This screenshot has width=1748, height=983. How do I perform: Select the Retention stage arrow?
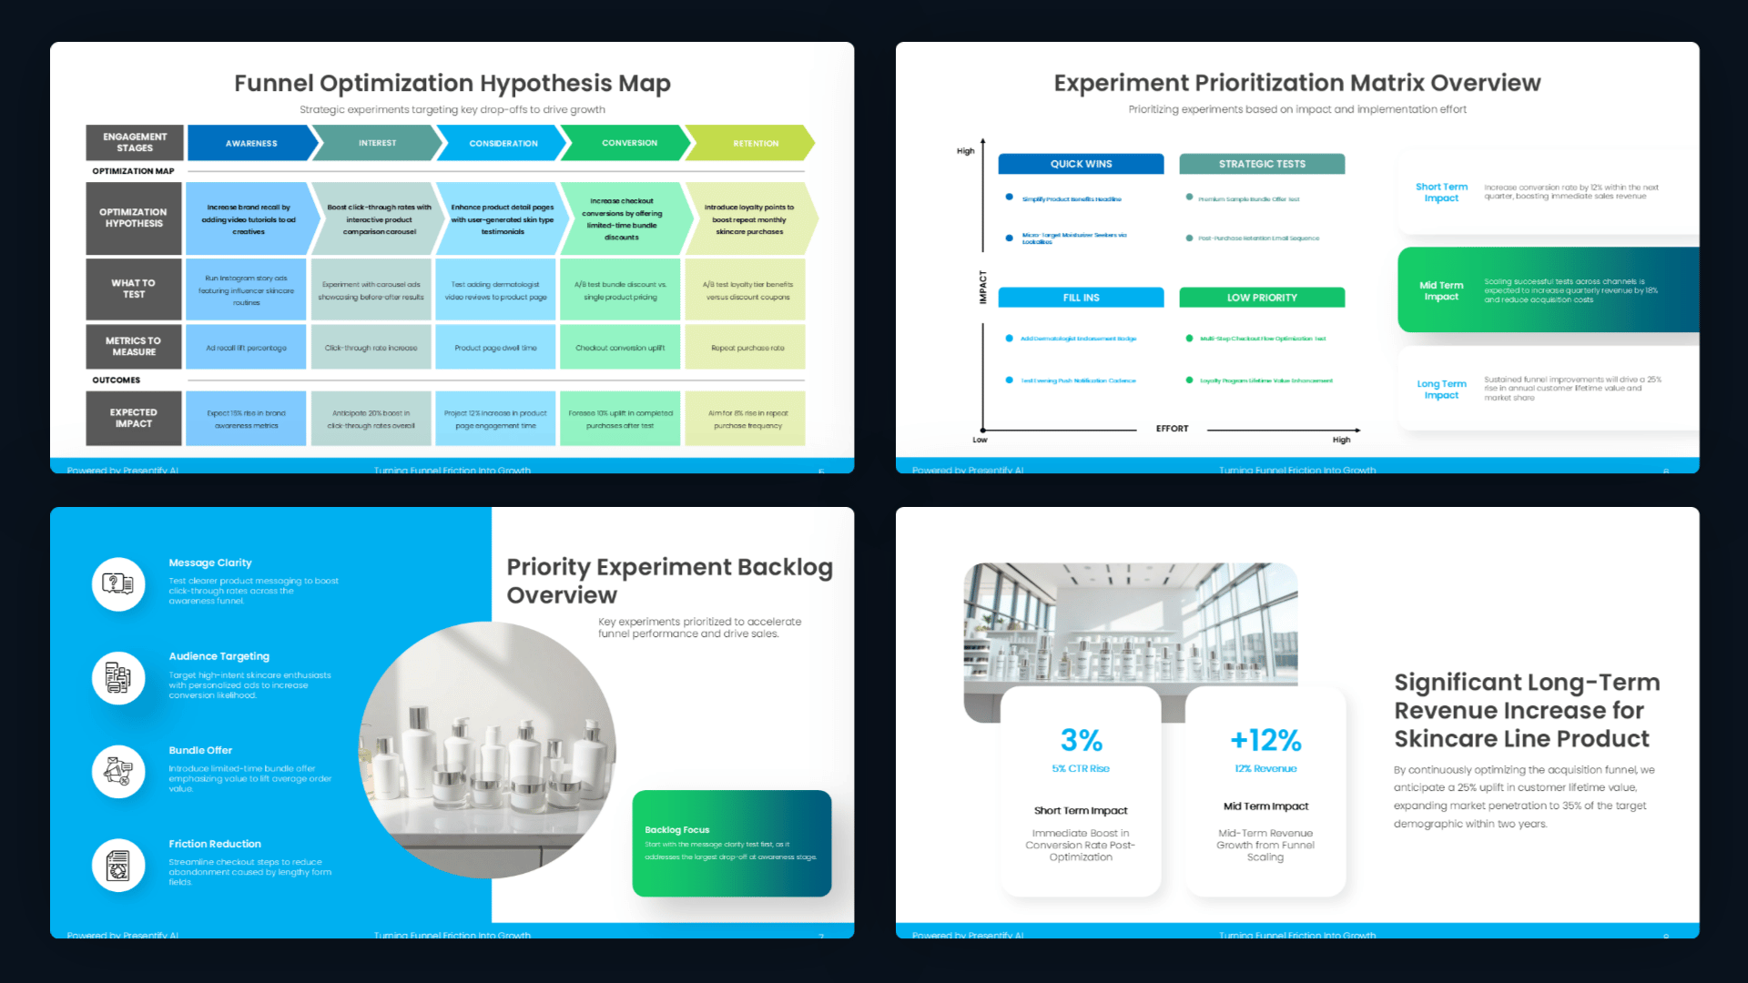coord(752,143)
